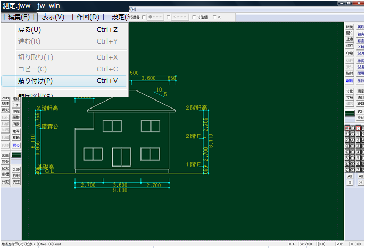Image resolution: width=365 pixels, height=249 pixels.
Task: Choose 貼り付け(P) from the edit menu
Action: point(35,81)
